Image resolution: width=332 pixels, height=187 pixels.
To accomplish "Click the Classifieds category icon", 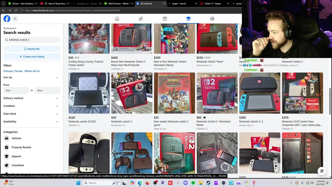I will coord(6,165).
